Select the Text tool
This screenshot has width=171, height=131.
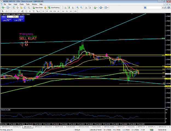tap(30, 11)
